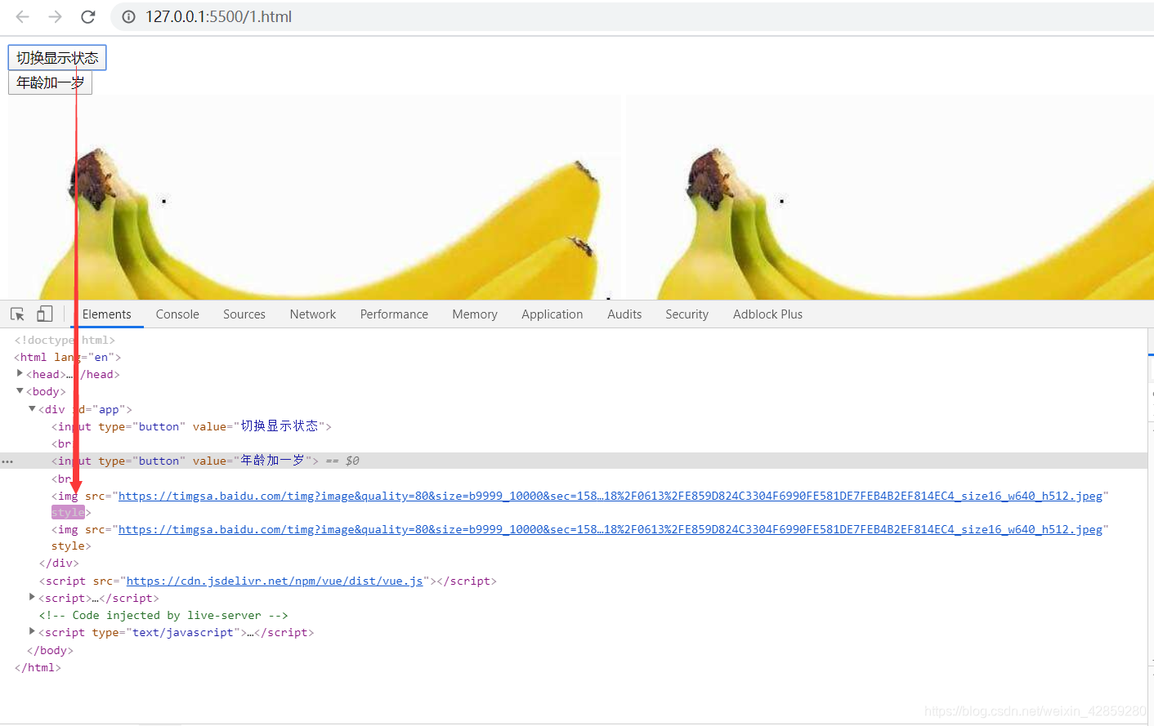Image resolution: width=1154 pixels, height=726 pixels.
Task: Reload the current page
Action: 88,16
